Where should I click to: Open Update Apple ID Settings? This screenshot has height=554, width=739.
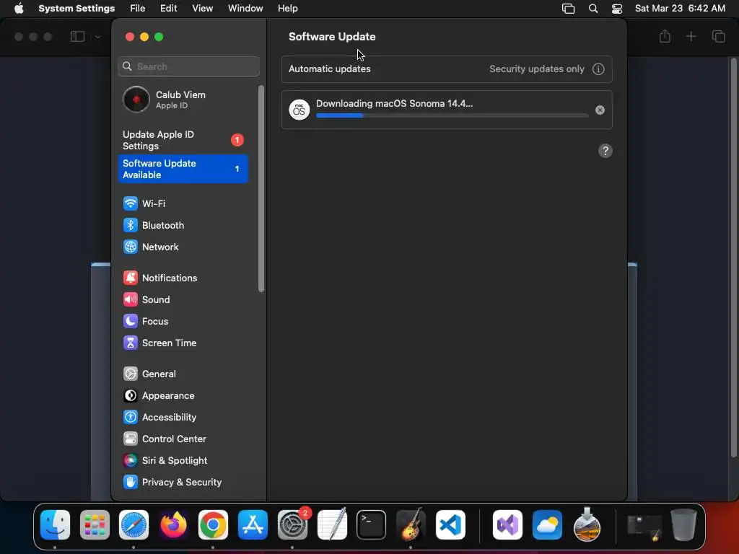(183, 141)
